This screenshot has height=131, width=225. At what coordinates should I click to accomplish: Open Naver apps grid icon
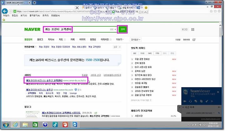193,29
